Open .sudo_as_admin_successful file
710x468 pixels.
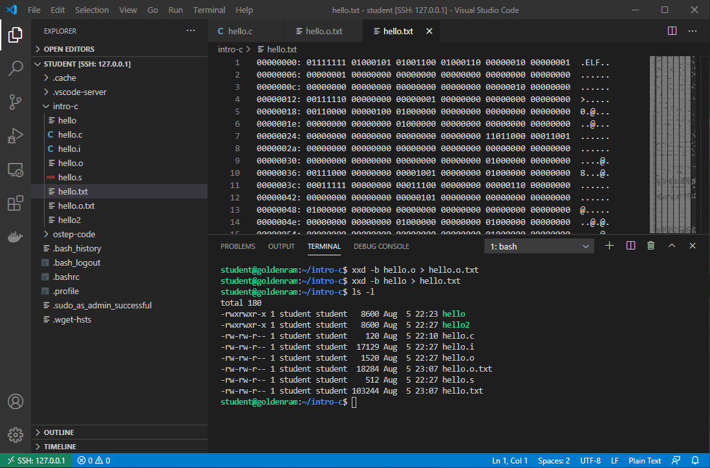point(120,305)
